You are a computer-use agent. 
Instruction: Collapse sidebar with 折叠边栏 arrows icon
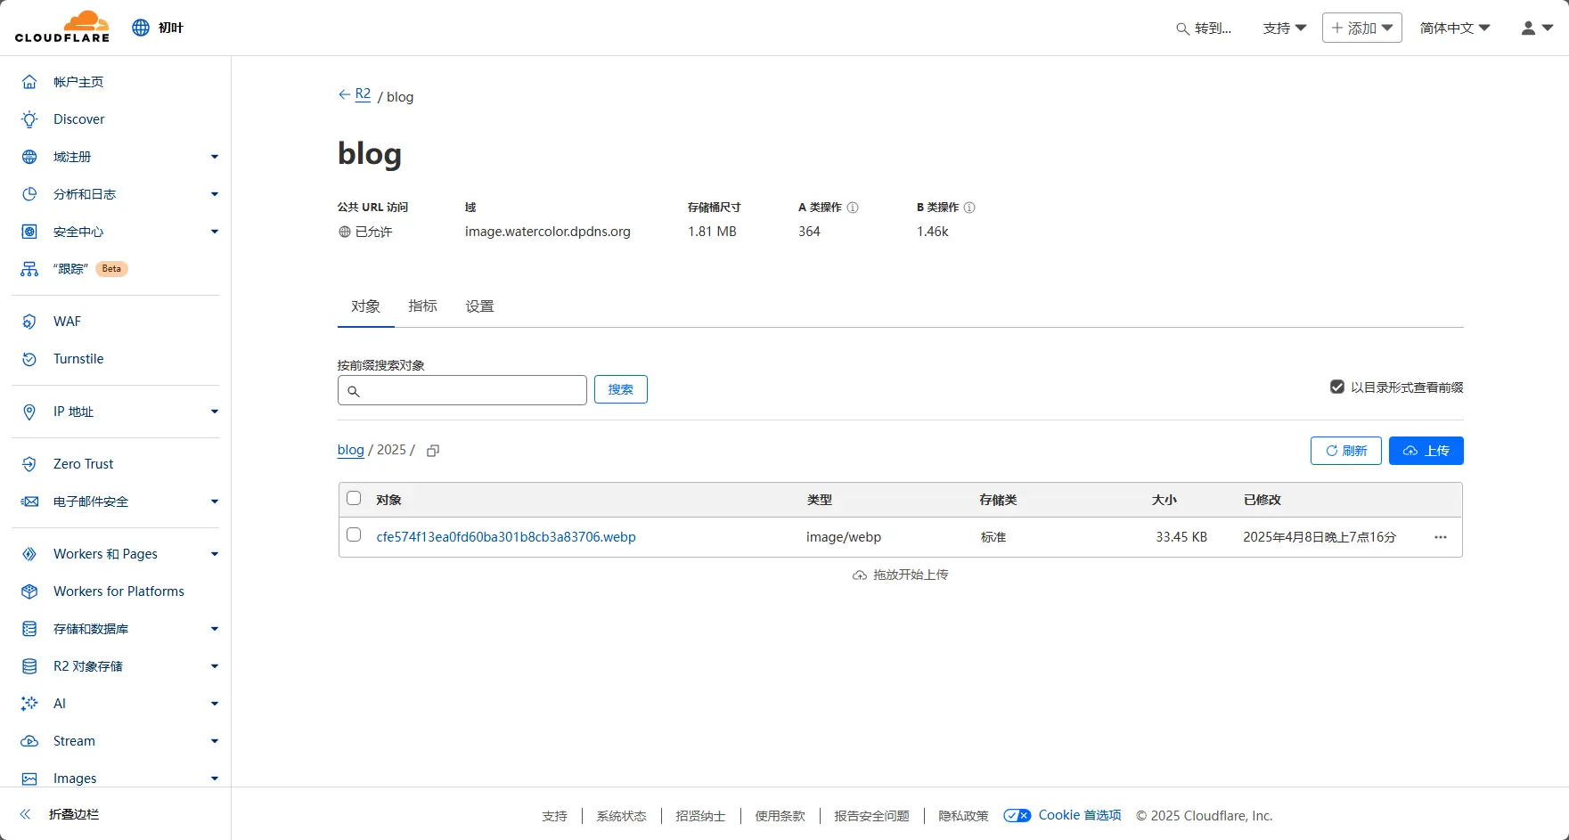[26, 814]
